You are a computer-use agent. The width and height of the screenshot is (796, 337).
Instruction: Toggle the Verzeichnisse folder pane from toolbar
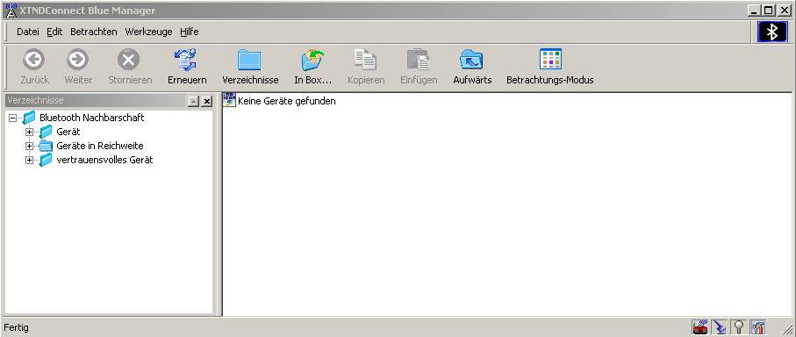coord(250,67)
